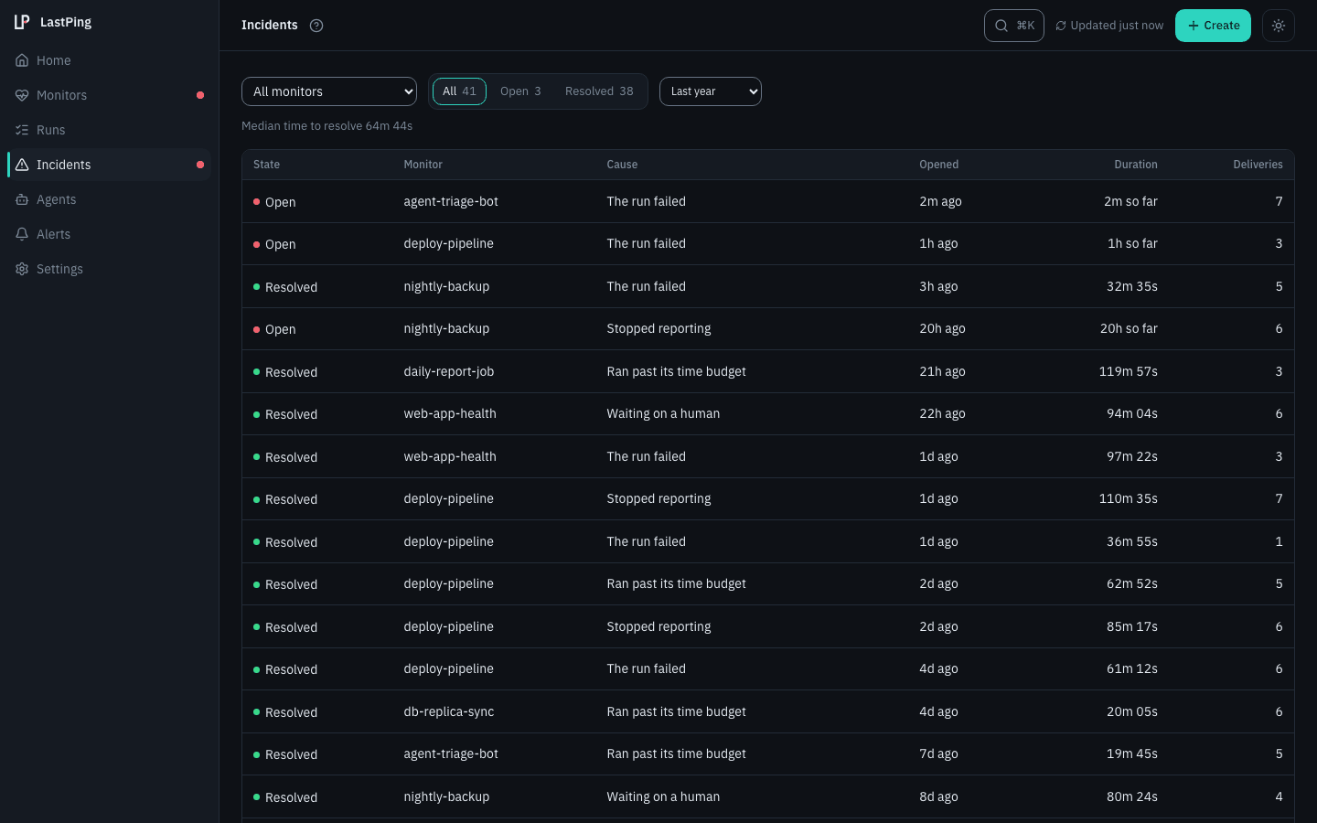Screen dimensions: 1317x823
Task: Click the duration value 110m 35s
Action: click(x=1129, y=499)
